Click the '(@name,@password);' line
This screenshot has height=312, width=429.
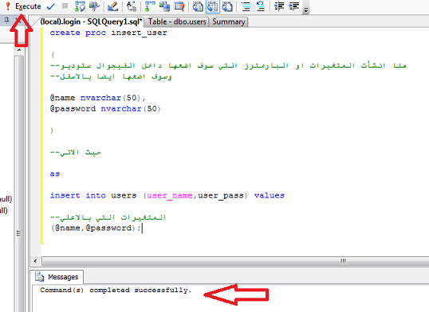[96, 228]
